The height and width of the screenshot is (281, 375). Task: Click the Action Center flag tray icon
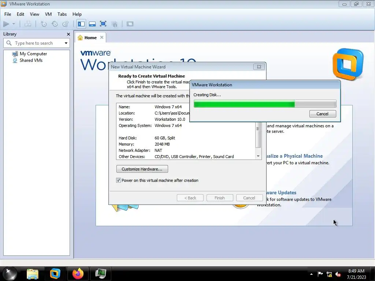tap(320, 274)
